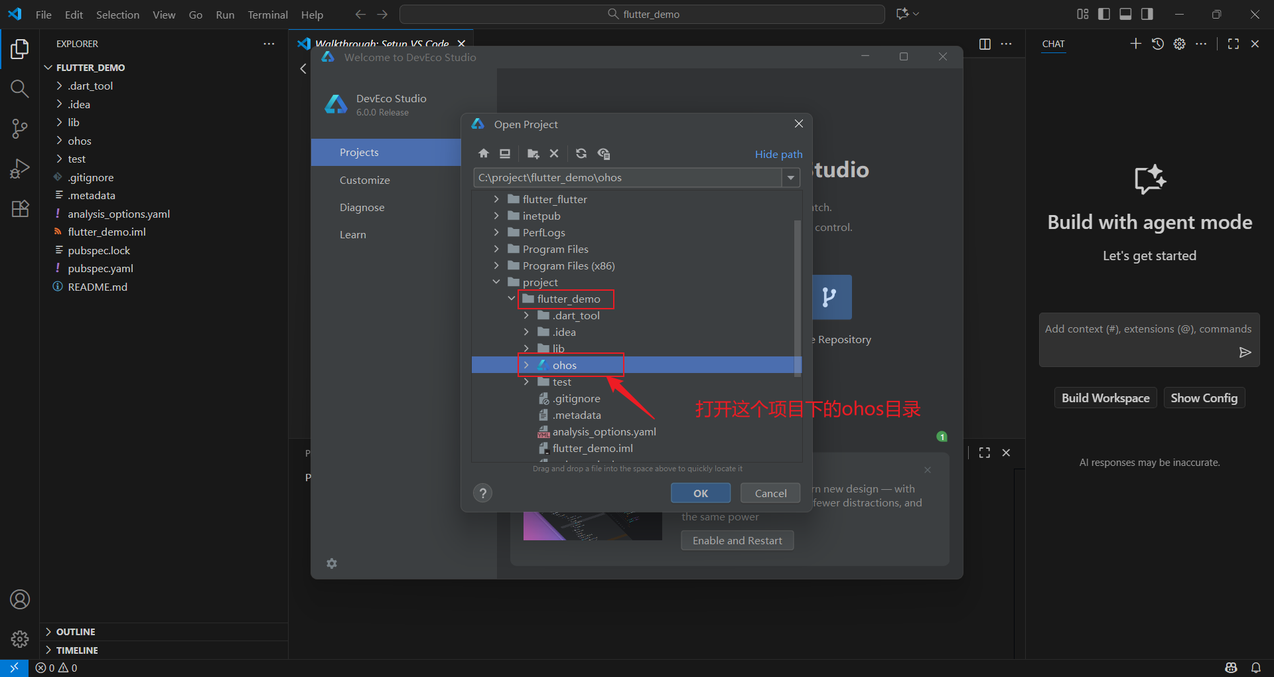The width and height of the screenshot is (1274, 677).
Task: Send the chat message arrow
Action: coord(1245,352)
